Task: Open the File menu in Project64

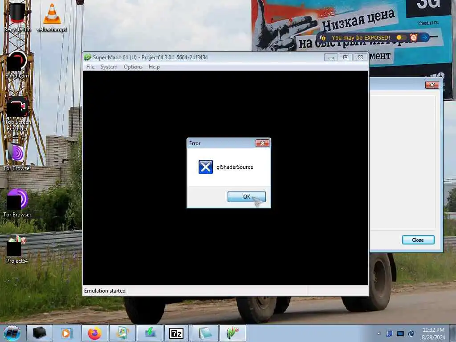Action: [x=90, y=67]
